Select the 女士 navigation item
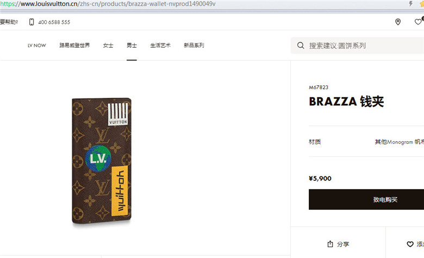This screenshot has height=258, width=424. click(x=108, y=46)
